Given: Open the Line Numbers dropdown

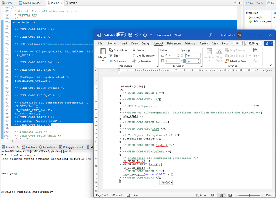Looking at the screenshot, I should (143, 56).
